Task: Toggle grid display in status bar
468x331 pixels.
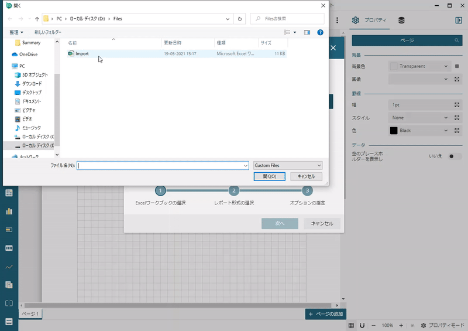Action: click(x=351, y=325)
